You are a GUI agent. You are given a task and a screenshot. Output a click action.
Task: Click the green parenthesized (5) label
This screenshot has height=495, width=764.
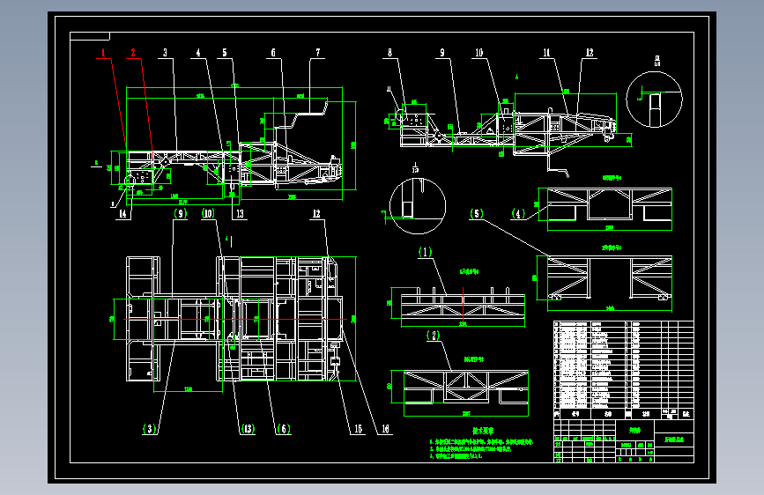click(477, 213)
